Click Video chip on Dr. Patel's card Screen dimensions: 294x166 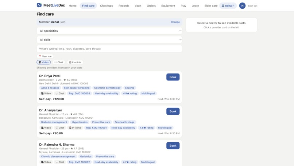coord(46,94)
